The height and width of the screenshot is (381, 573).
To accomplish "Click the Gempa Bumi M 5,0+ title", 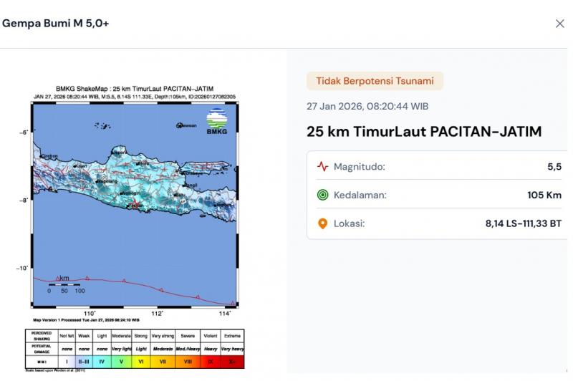I will (56, 24).
